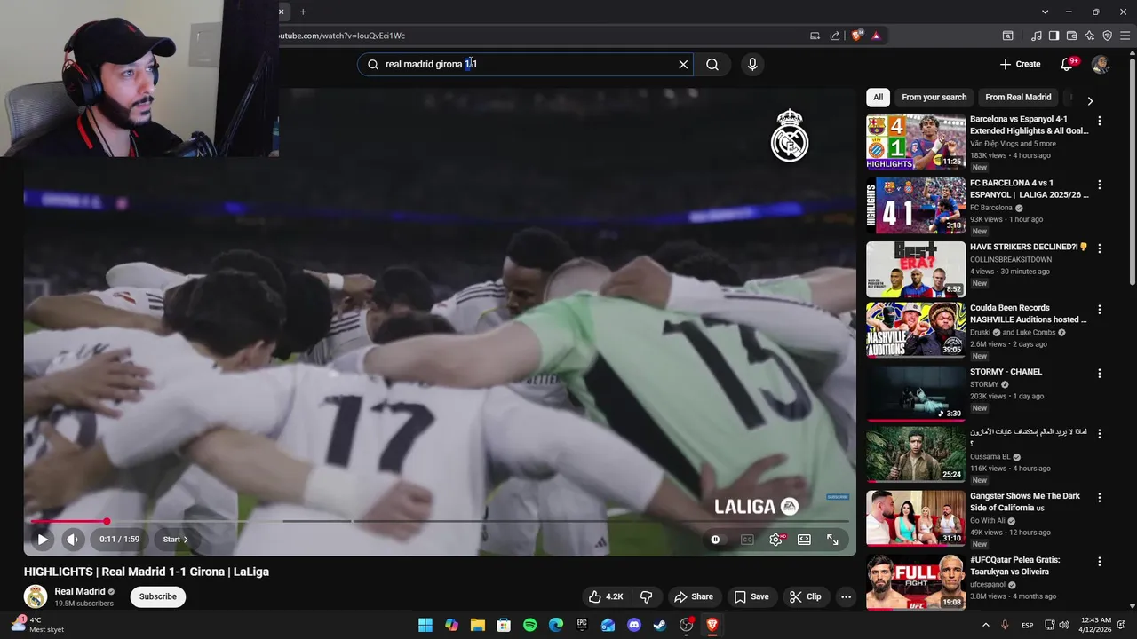Viewport: 1137px width, 639px height.
Task: Open a new browser tab with plus
Action: point(303,12)
